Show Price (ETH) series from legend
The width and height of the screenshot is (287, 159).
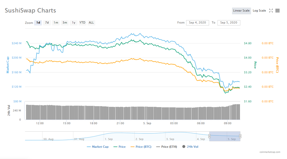[x=166, y=147]
